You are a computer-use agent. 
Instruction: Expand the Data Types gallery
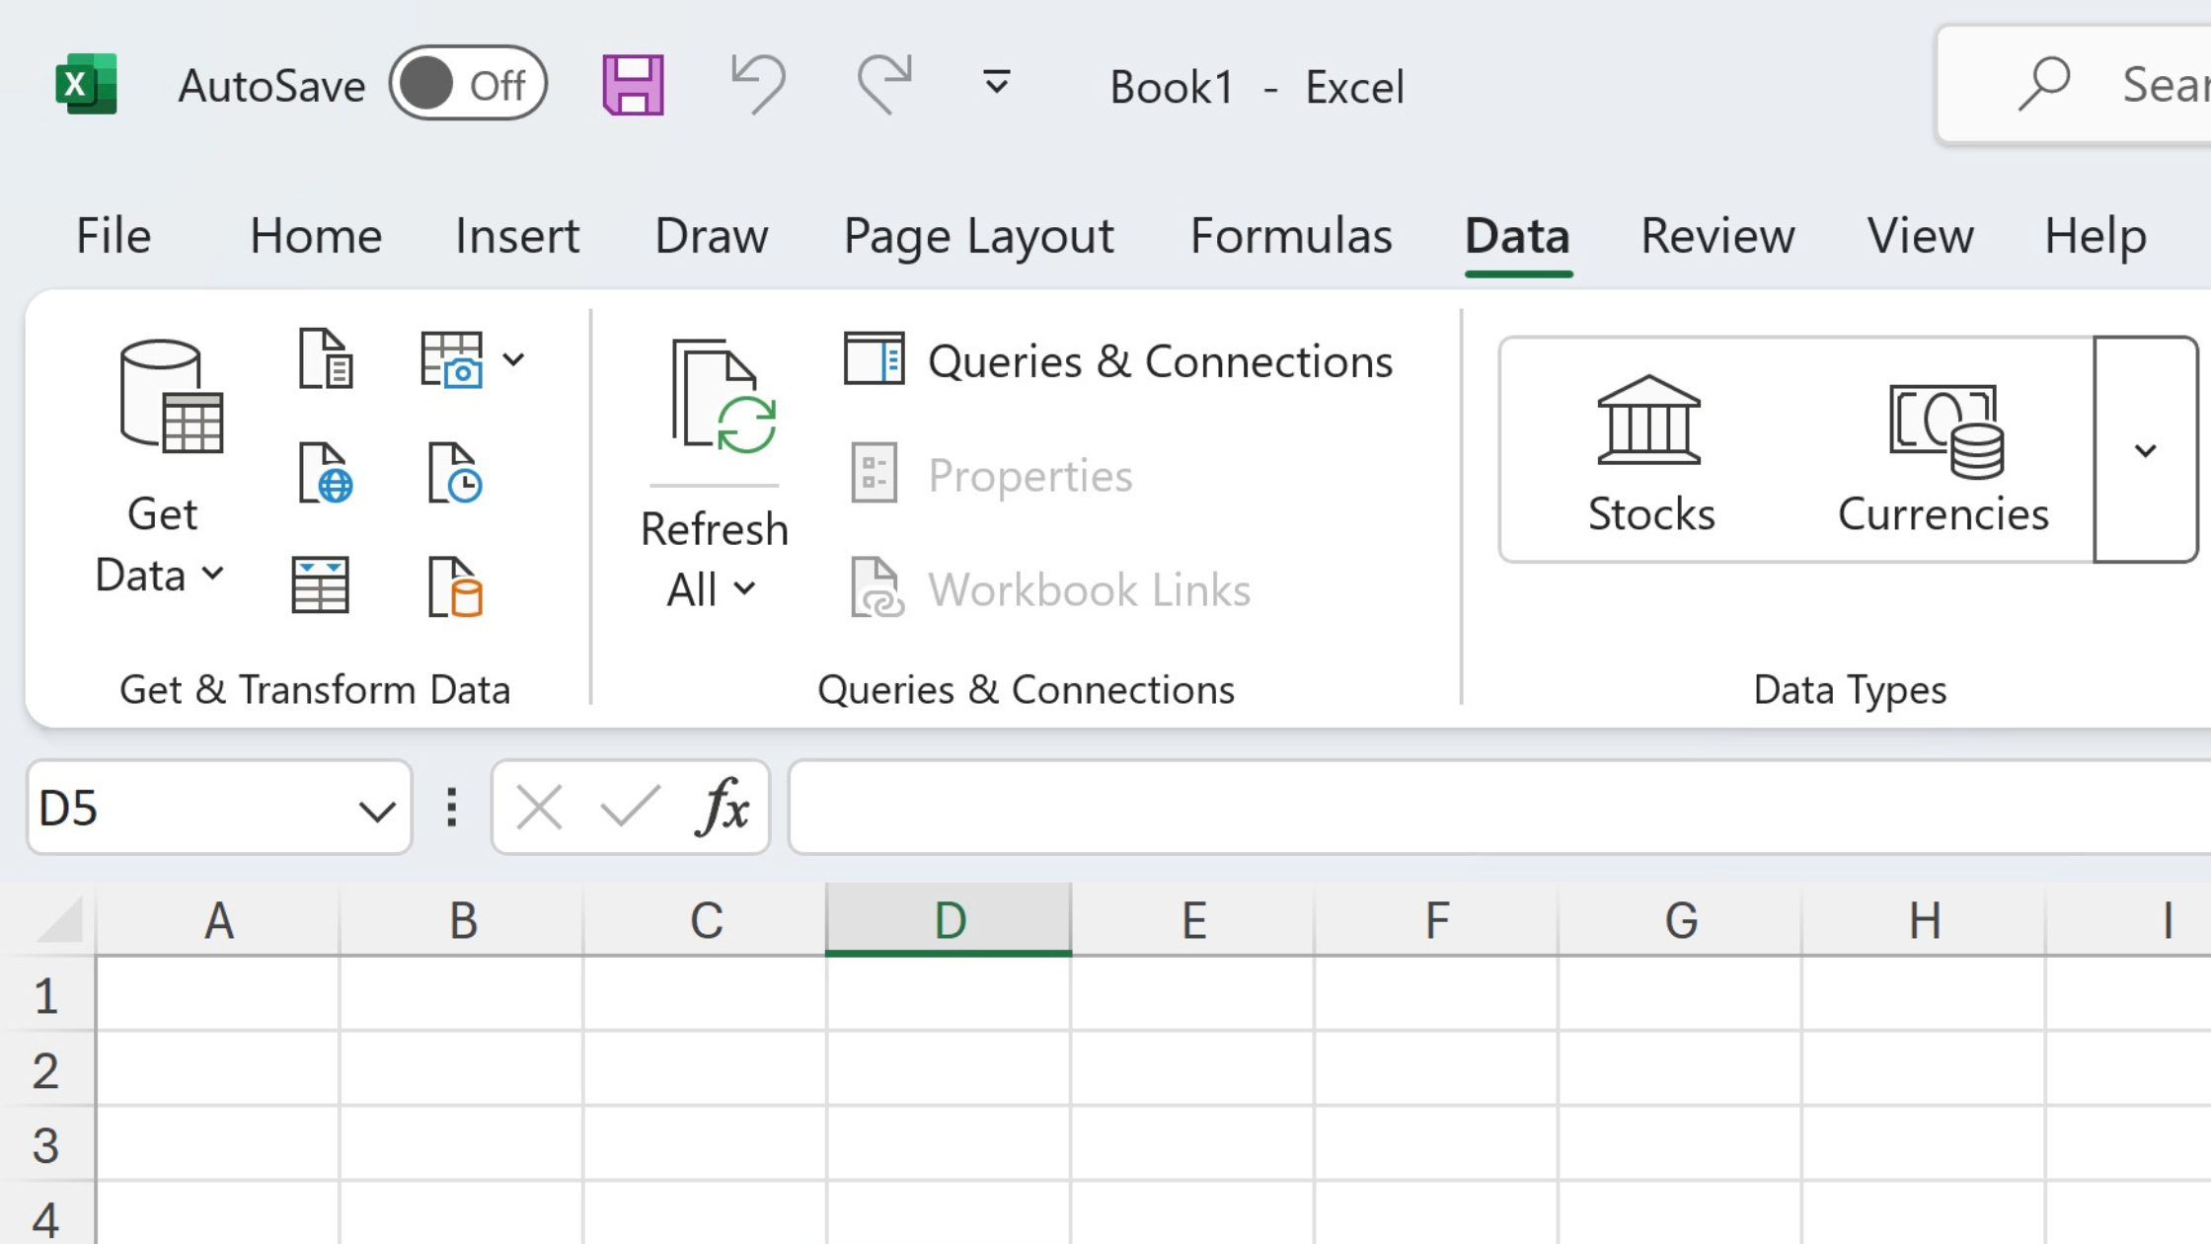(x=2146, y=450)
